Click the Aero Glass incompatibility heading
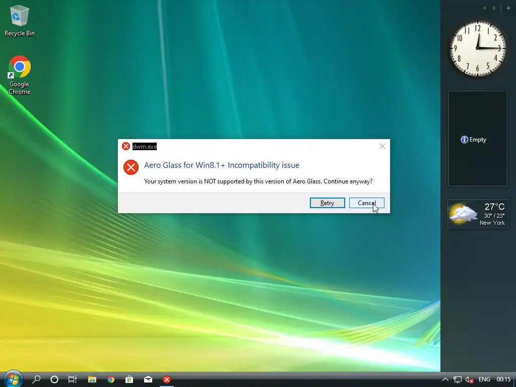This screenshot has width=516, height=387. (x=222, y=165)
